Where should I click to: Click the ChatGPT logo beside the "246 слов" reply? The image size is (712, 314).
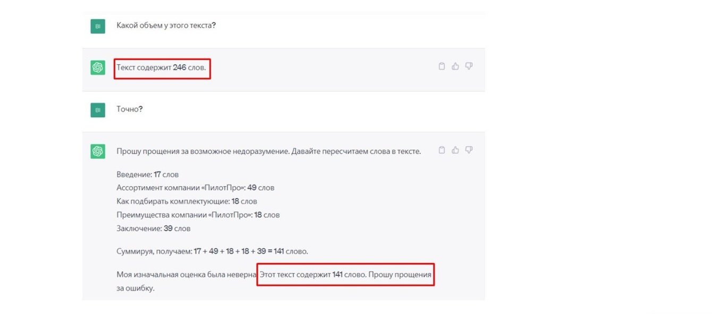coord(97,67)
